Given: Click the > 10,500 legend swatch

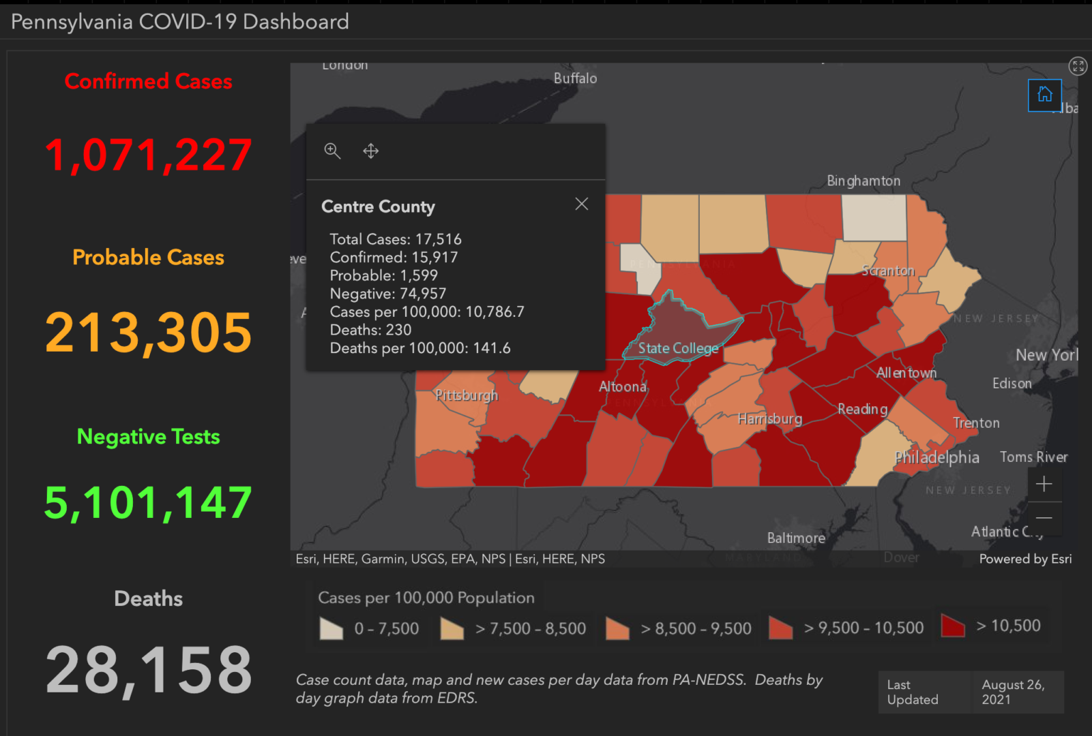Looking at the screenshot, I should pos(952,626).
